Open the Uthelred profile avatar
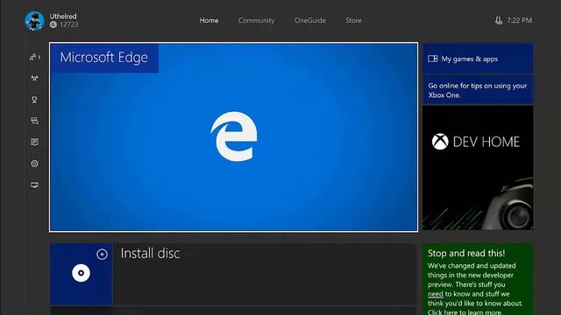Screen dimensions: 561x315 pyautogui.click(x=35, y=21)
